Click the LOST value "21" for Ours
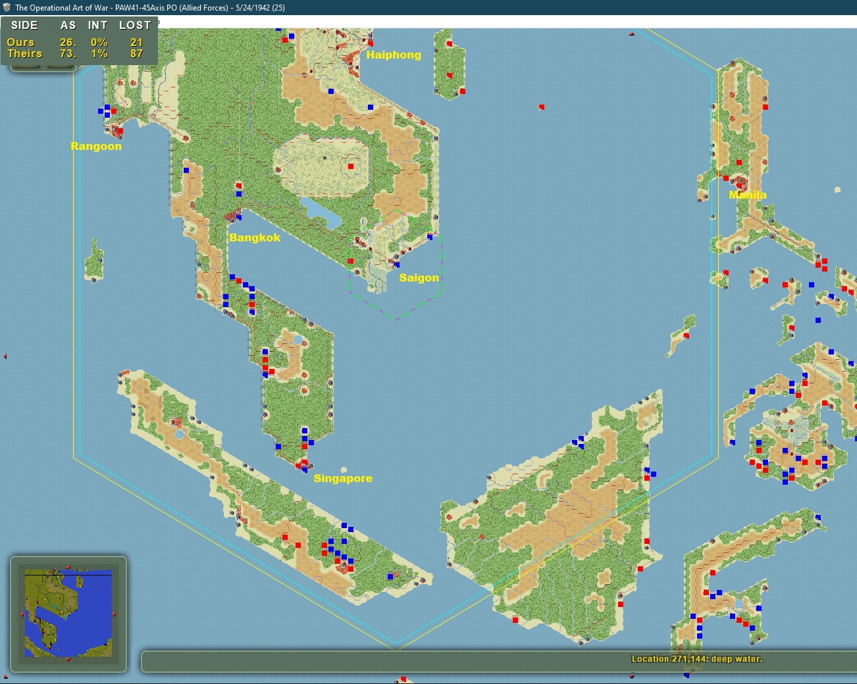This screenshot has width=857, height=684. coord(137,42)
